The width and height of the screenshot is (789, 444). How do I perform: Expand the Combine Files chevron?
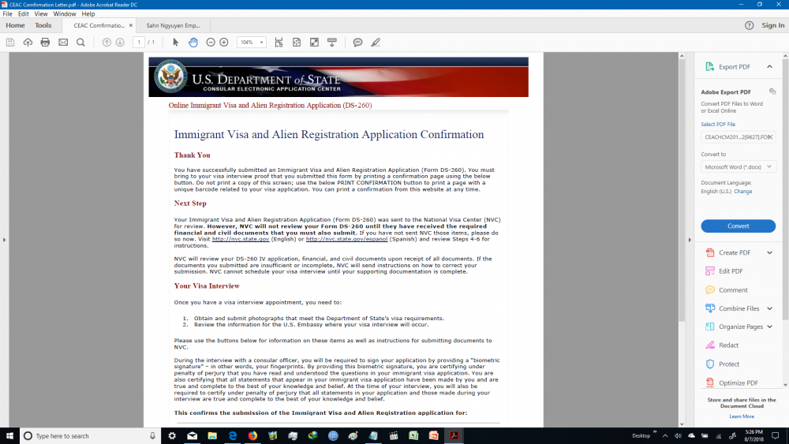click(x=769, y=308)
